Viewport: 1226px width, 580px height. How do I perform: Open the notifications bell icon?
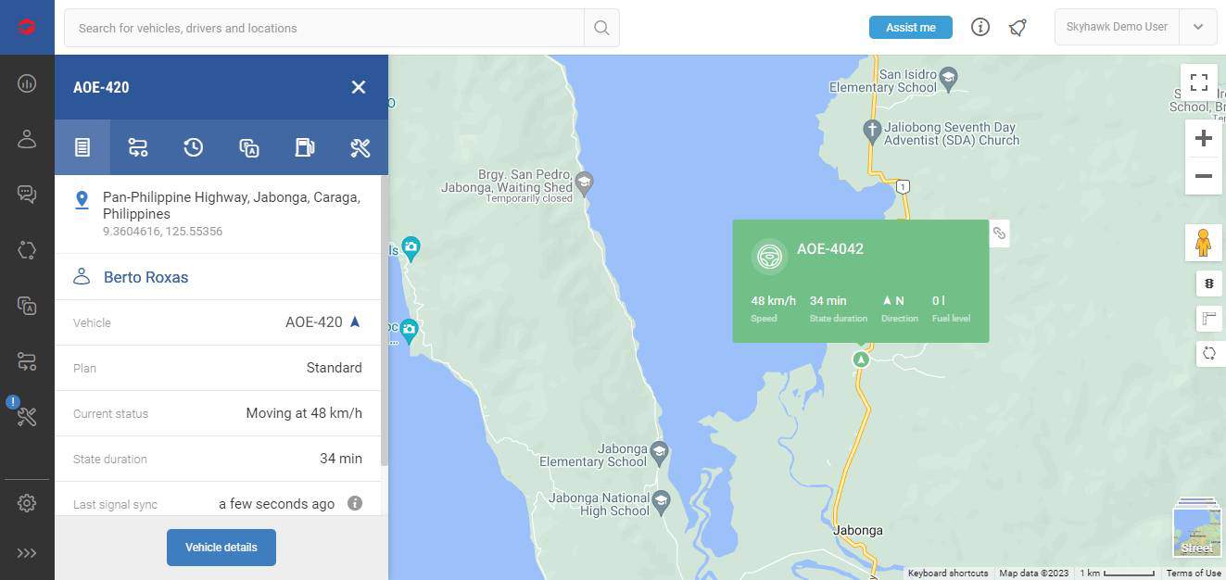coord(1017,27)
